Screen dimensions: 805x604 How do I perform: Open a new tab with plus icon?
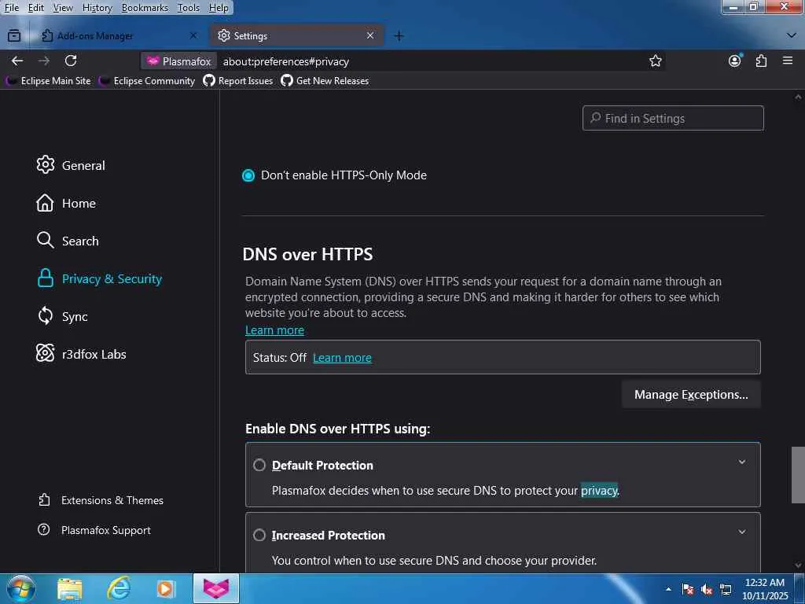click(x=399, y=36)
